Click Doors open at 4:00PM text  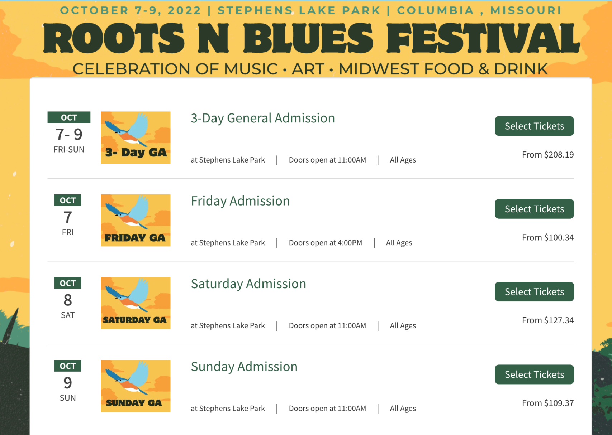tap(325, 243)
